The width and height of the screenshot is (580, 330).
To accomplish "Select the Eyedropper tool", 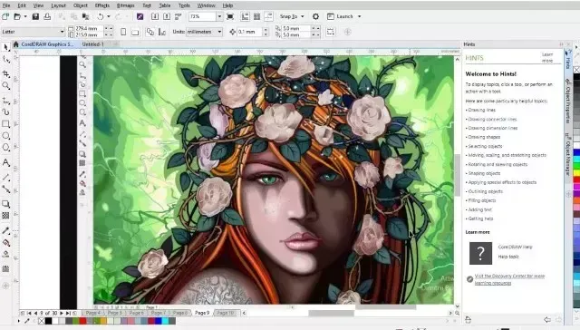I will [6, 230].
